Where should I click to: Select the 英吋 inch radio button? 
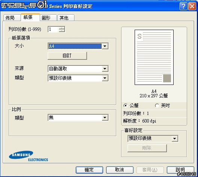157,105
